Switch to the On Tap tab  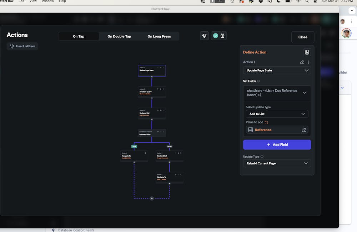tap(79, 36)
